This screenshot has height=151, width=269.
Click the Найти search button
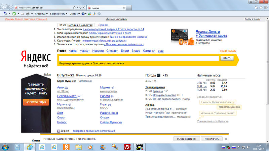[x=227, y=58]
